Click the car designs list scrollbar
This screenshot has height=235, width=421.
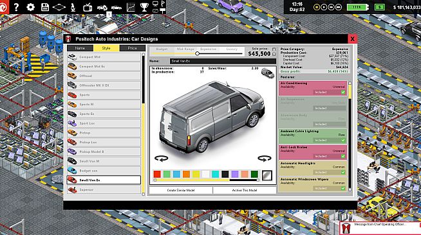pos(144,124)
